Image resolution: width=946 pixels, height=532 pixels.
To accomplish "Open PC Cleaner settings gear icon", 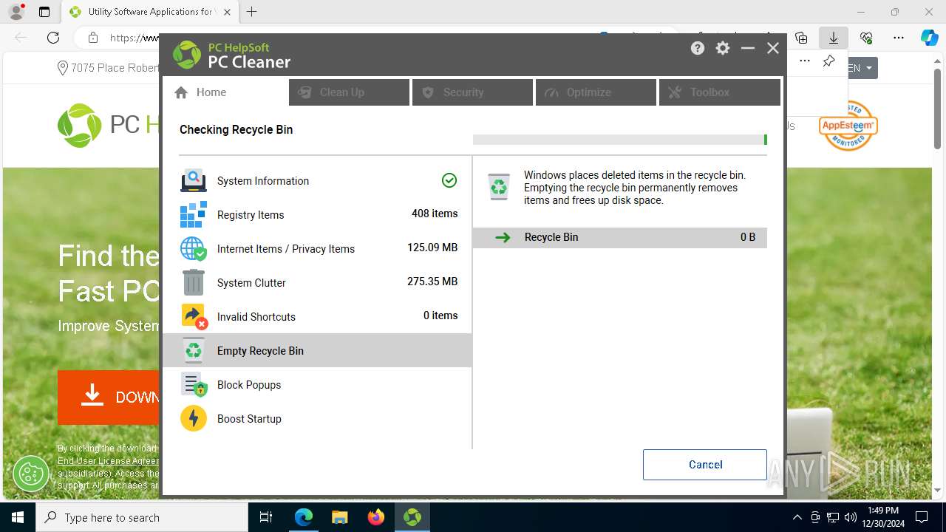I will 723,48.
